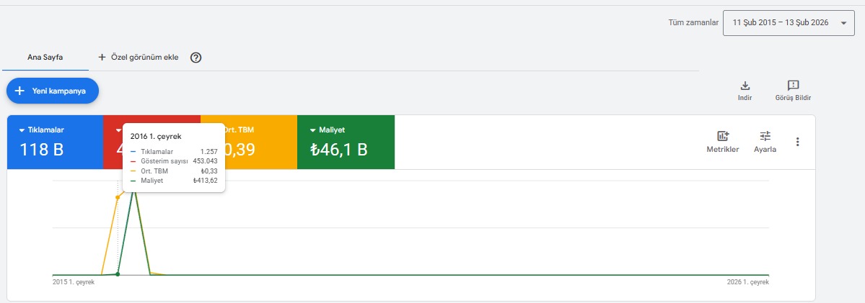Click the green data point on the chart
The width and height of the screenshot is (865, 303).
(118, 274)
